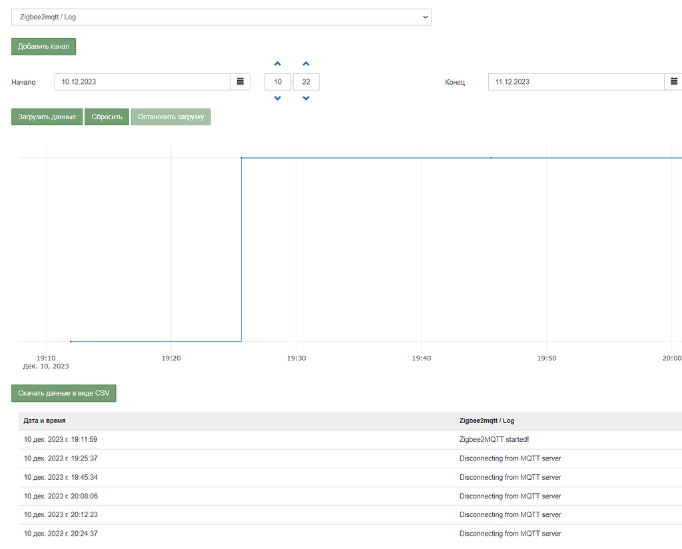Decrement the hour using the down arrow

pyautogui.click(x=277, y=98)
